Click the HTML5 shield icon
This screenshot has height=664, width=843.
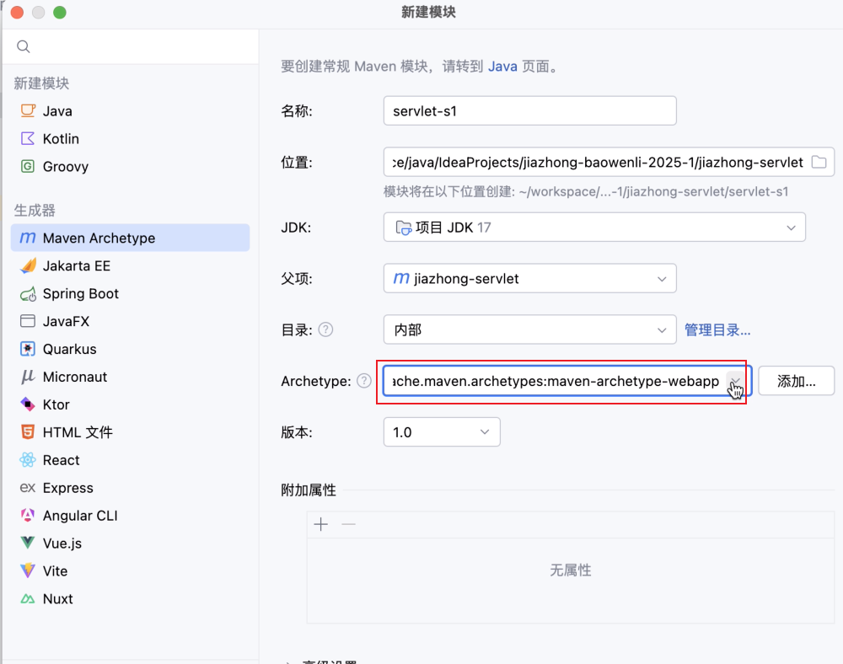28,432
